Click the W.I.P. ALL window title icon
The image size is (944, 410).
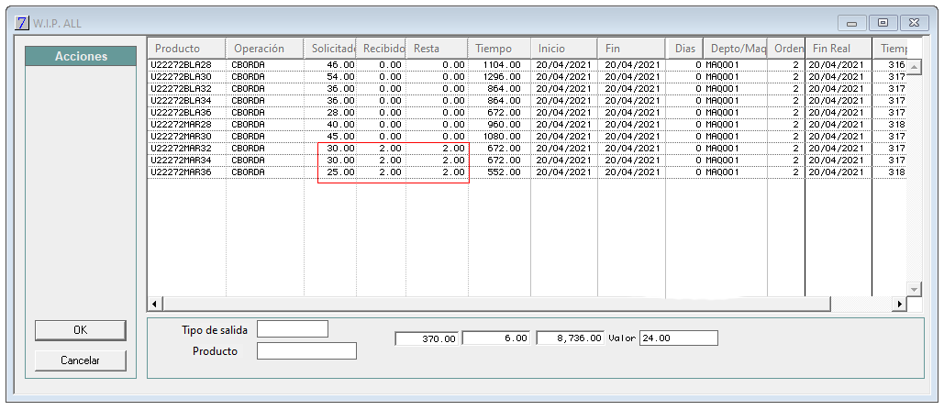pyautogui.click(x=21, y=22)
